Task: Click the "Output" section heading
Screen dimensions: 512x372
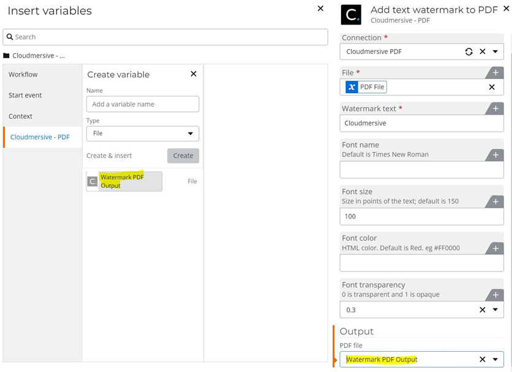Action: click(x=356, y=332)
